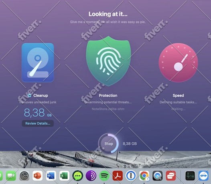Click the 8,38 GB label beside Stop
This screenshot has height=184, width=211.
[x=130, y=144]
